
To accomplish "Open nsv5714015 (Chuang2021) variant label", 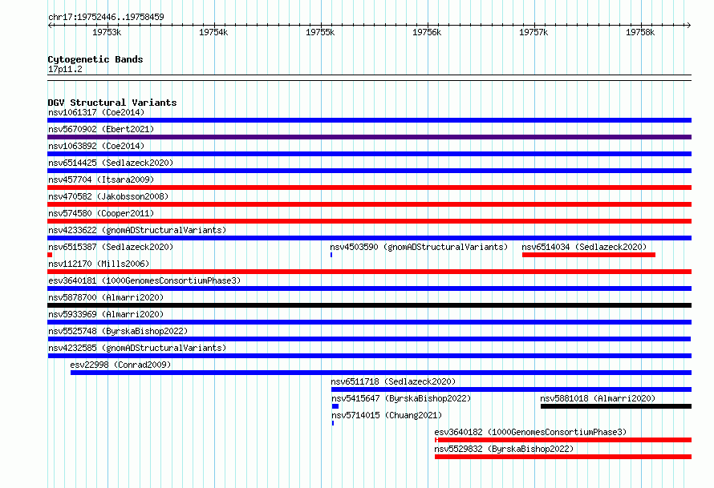I will click(x=387, y=415).
